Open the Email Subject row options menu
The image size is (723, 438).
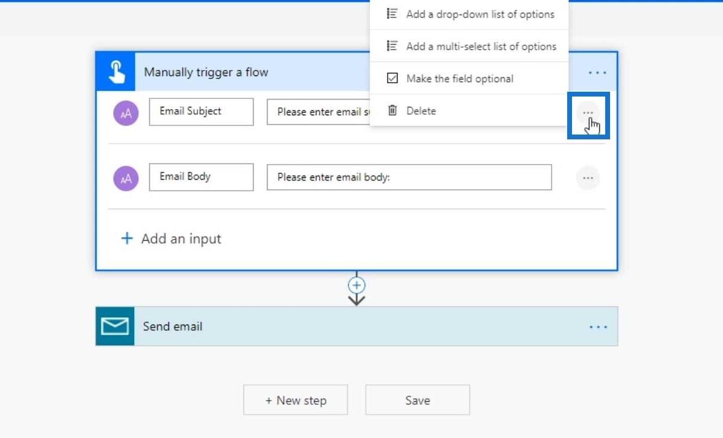tap(588, 113)
